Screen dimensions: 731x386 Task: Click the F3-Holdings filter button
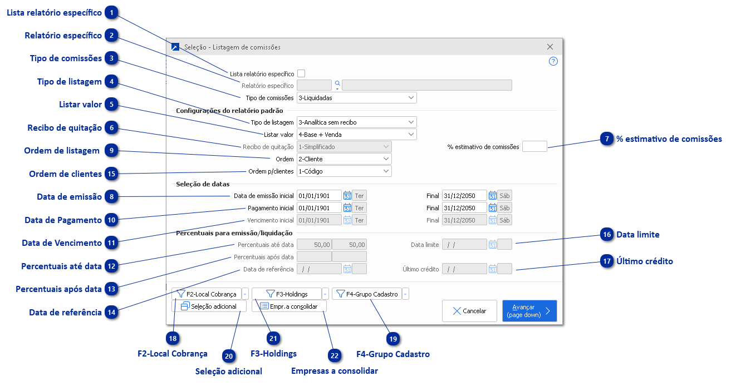[x=287, y=294]
